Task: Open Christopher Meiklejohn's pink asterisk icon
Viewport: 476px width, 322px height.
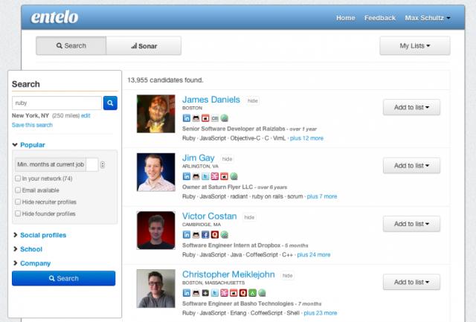Action: pos(224,293)
